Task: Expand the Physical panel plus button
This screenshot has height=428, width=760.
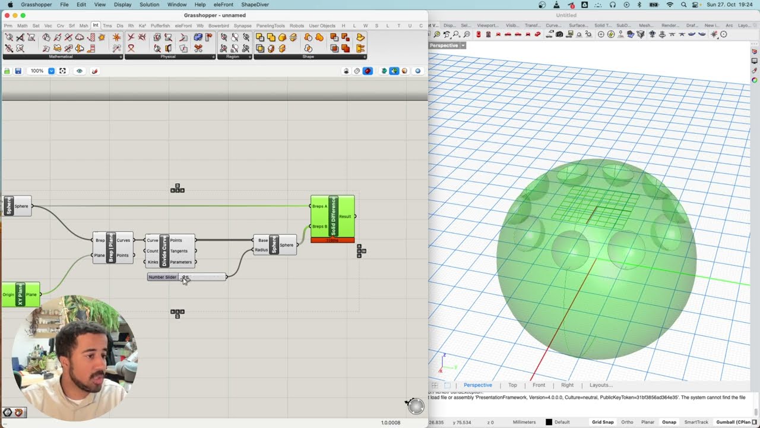Action: pyautogui.click(x=213, y=56)
